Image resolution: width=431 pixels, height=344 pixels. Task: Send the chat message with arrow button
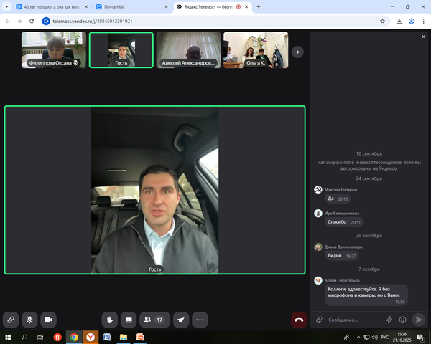click(x=419, y=320)
